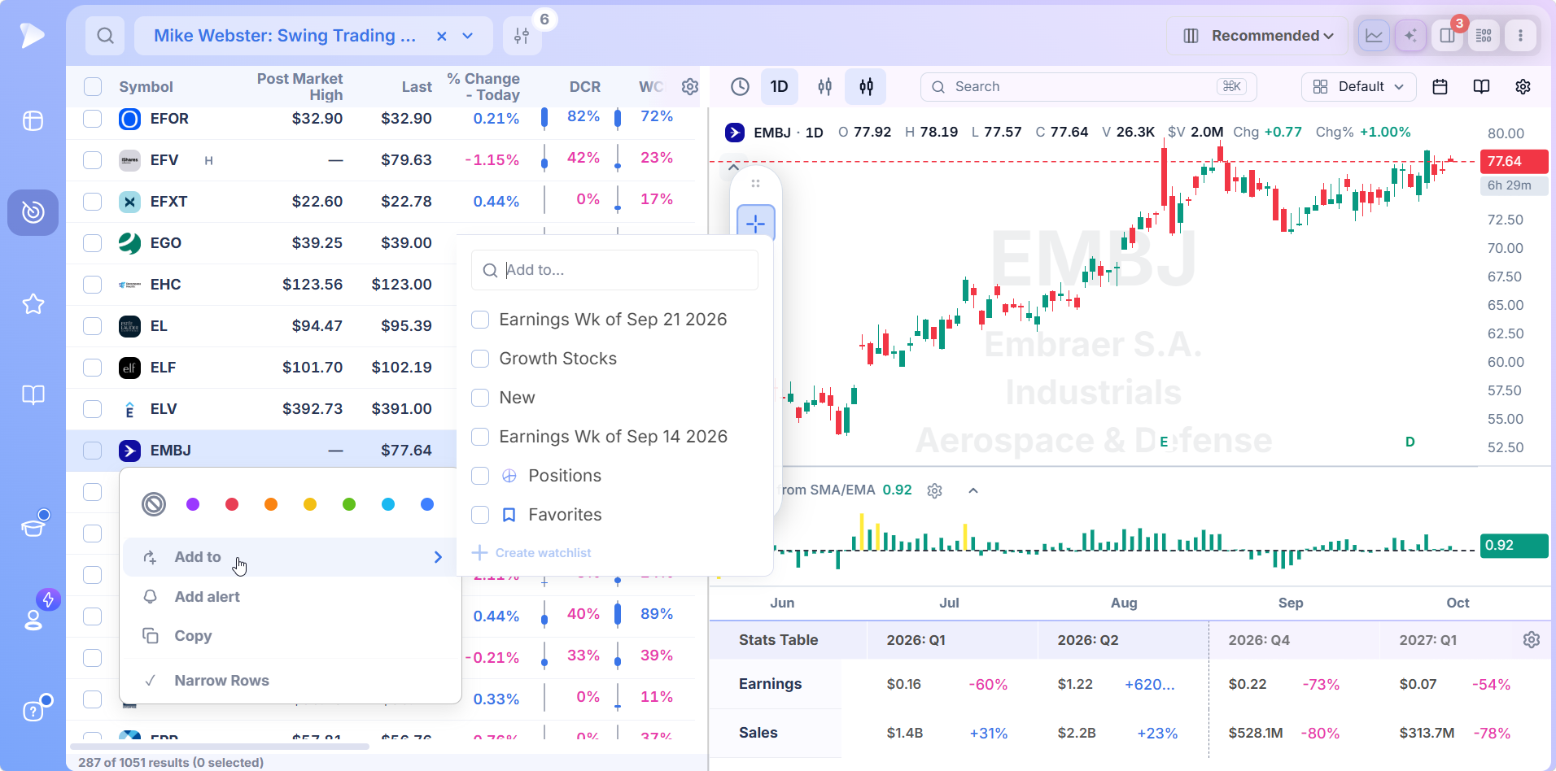Collapse the SMA/EMA indicator pane chevron
Viewport: 1556px width, 771px height.
point(973,490)
